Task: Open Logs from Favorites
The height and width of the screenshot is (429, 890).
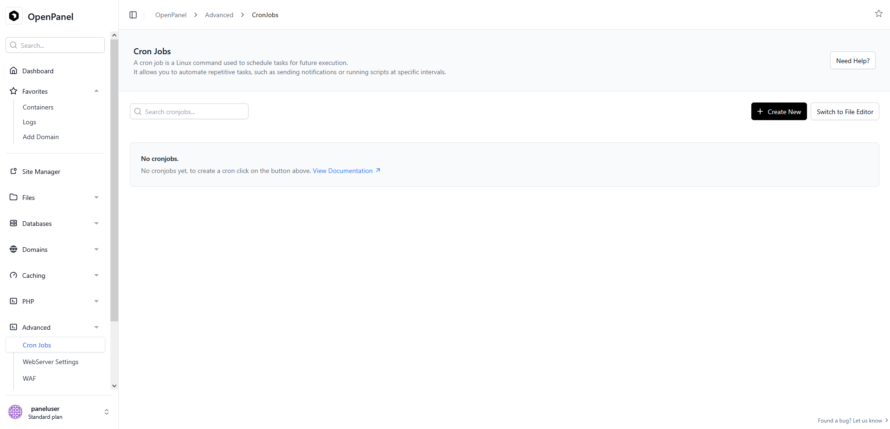Action: 29,122
